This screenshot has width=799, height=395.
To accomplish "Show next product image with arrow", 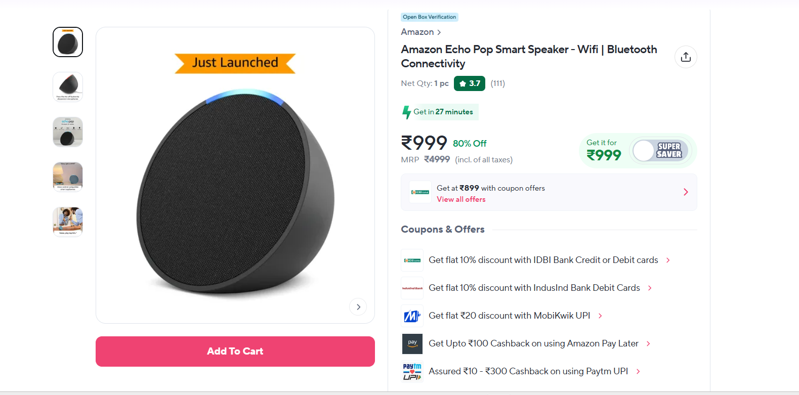I will 358,307.
